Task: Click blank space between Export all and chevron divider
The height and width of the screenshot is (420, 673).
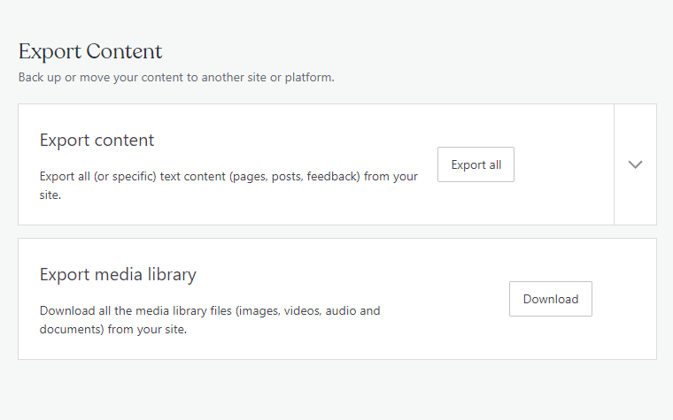Action: pos(563,164)
